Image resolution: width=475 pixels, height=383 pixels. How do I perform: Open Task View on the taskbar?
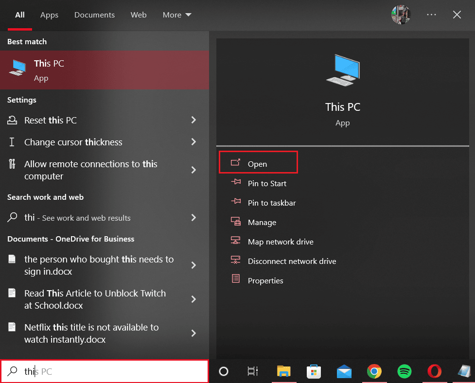(253, 371)
